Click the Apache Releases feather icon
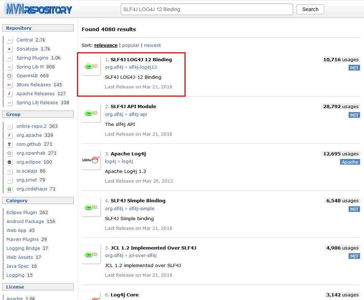364x300 pixels. (x=9, y=94)
